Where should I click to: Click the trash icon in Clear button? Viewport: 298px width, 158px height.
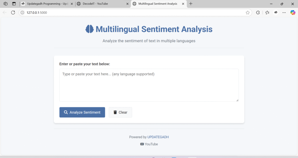tap(115, 112)
